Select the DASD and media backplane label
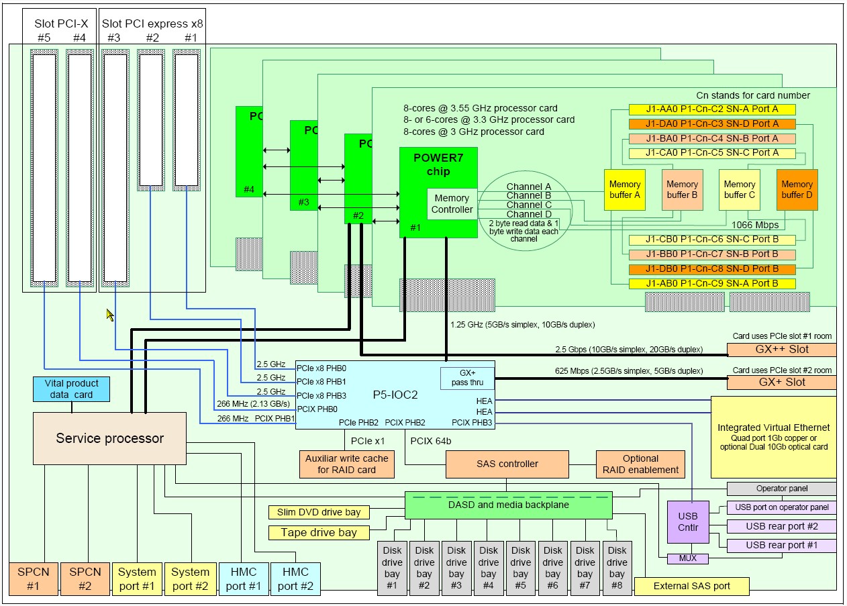The width and height of the screenshot is (847, 606). (508, 505)
